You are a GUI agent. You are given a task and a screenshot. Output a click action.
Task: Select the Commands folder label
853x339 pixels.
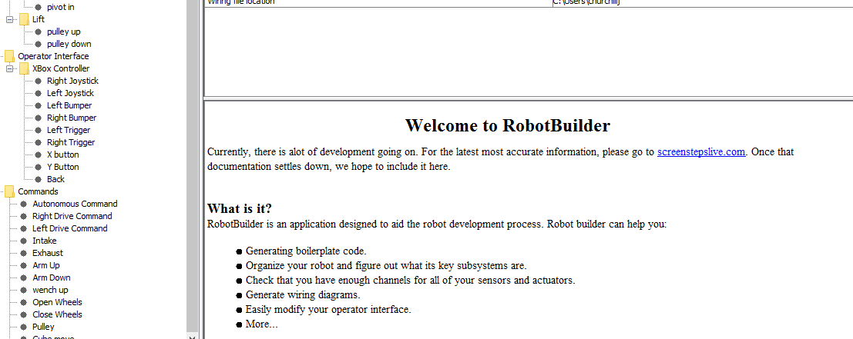[x=38, y=191]
